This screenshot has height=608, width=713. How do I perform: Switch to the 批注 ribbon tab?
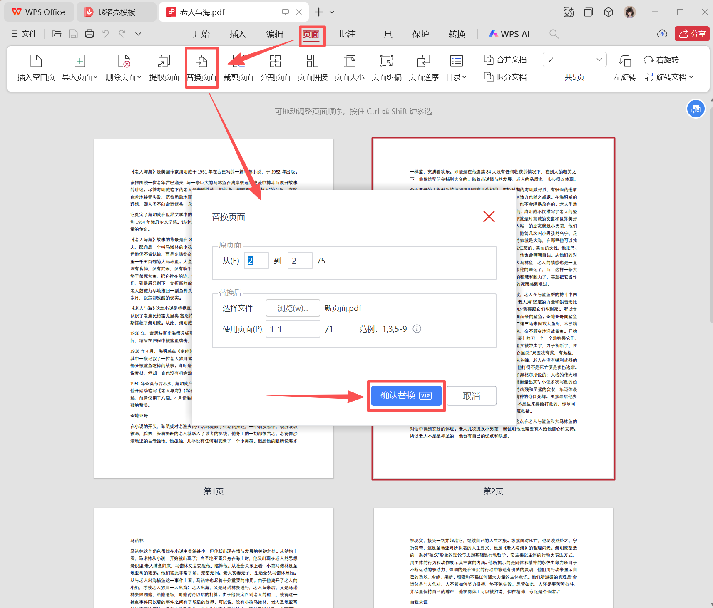pyautogui.click(x=347, y=34)
